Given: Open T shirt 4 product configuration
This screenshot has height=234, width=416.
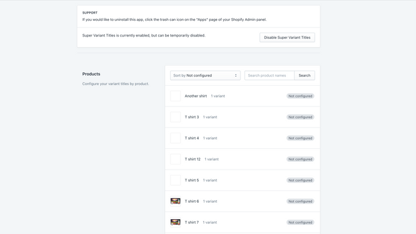Looking at the screenshot, I should pos(242,138).
